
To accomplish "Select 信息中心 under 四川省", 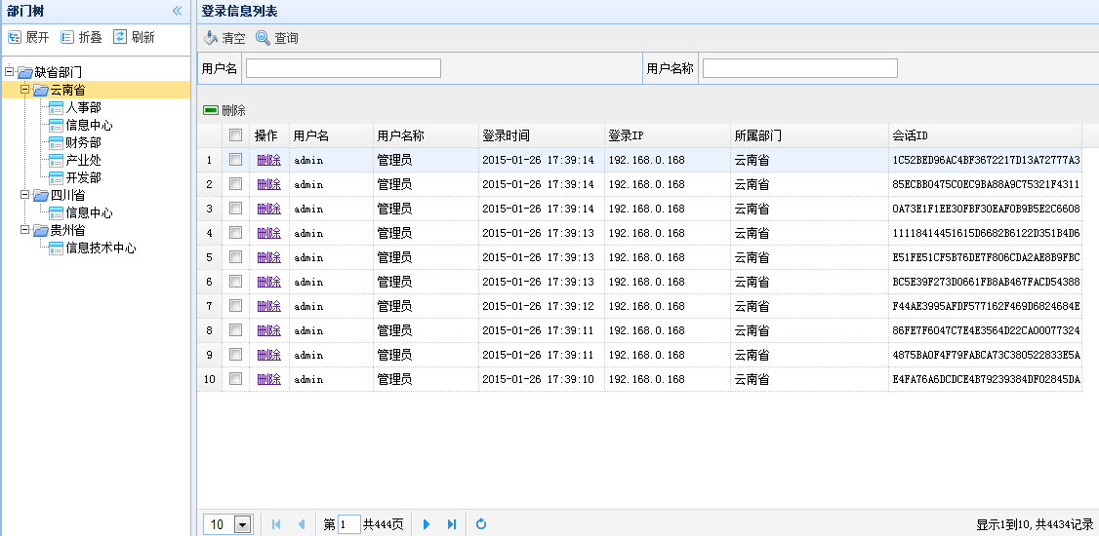I will (89, 212).
